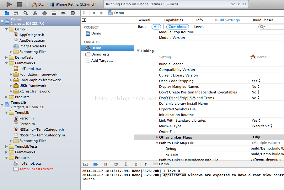
Task: Switch to the General tab
Action: click(144, 20)
